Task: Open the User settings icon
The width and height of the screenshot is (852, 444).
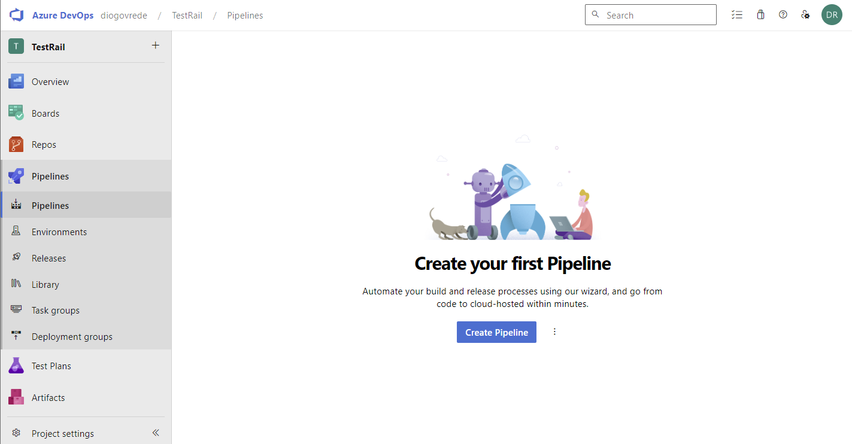Action: 806,15
